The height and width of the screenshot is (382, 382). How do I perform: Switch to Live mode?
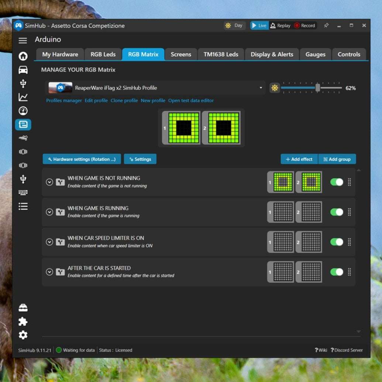click(x=259, y=25)
